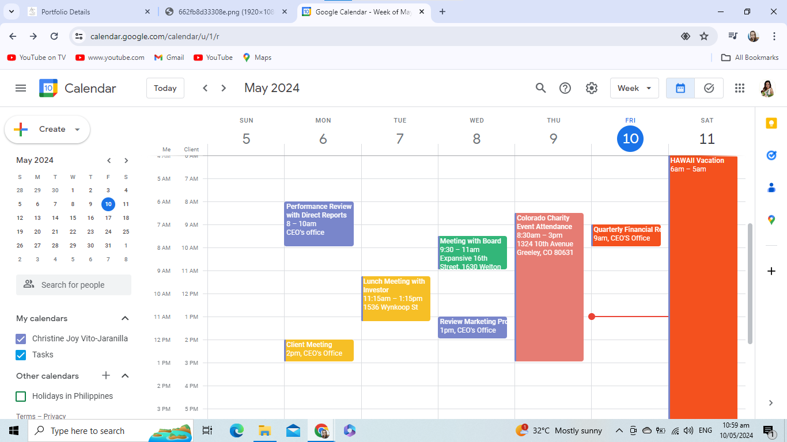The height and width of the screenshot is (442, 787).
Task: Bookmark this page with star icon
Action: [x=704, y=36]
